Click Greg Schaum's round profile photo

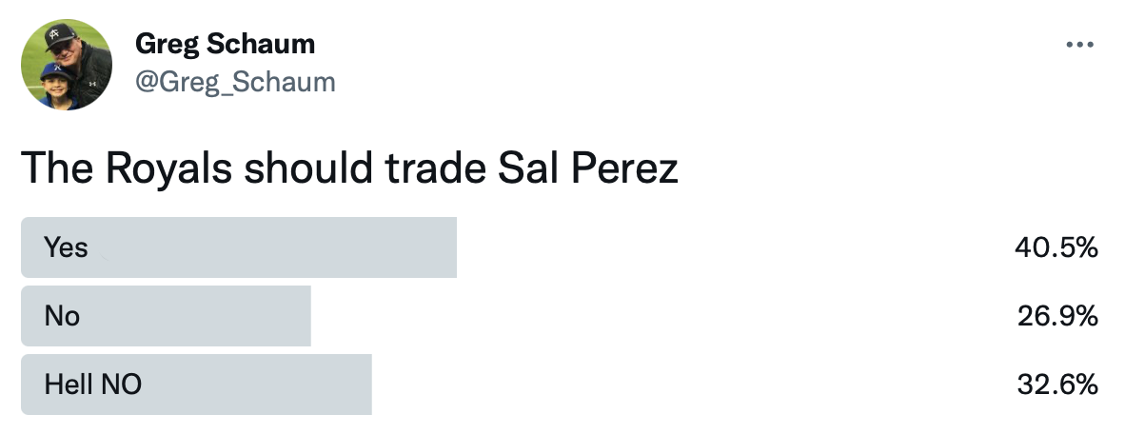pos(67,66)
